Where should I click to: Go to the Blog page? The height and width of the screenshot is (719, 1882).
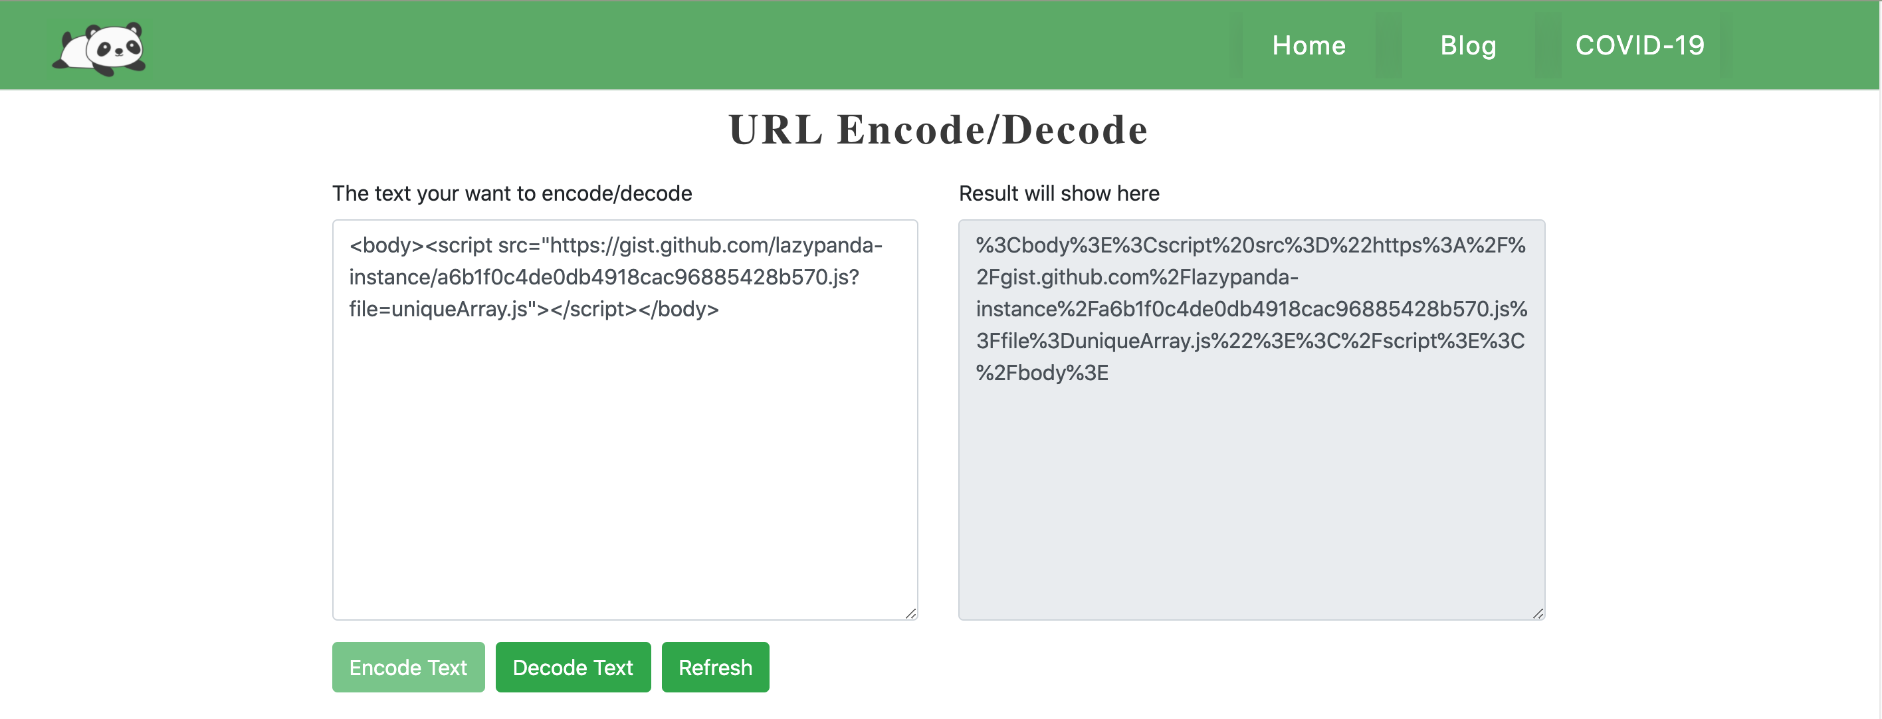coord(1468,45)
